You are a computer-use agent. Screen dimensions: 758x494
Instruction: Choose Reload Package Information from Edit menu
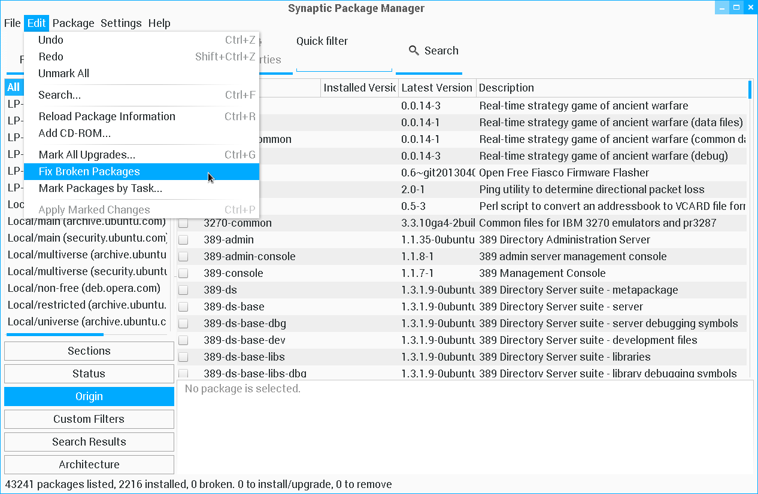pyautogui.click(x=107, y=117)
